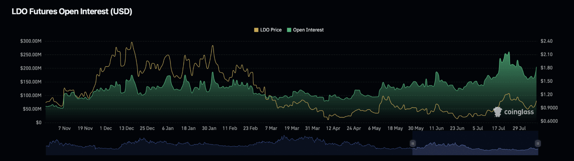Select the 13 Dec date axis label
574x161 pixels.
point(126,128)
